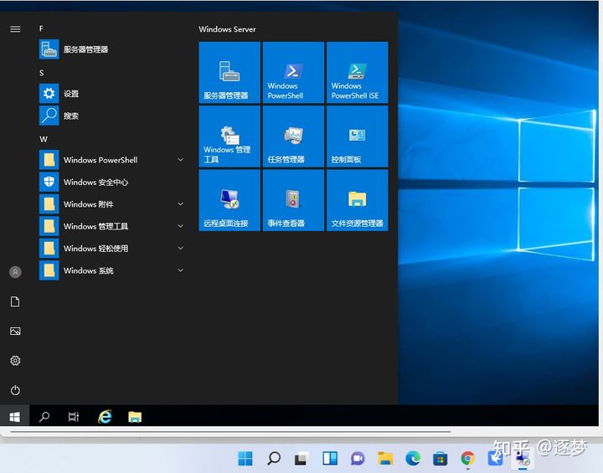Open Settings gear in Start rail
The width and height of the screenshot is (603, 473).
point(15,360)
